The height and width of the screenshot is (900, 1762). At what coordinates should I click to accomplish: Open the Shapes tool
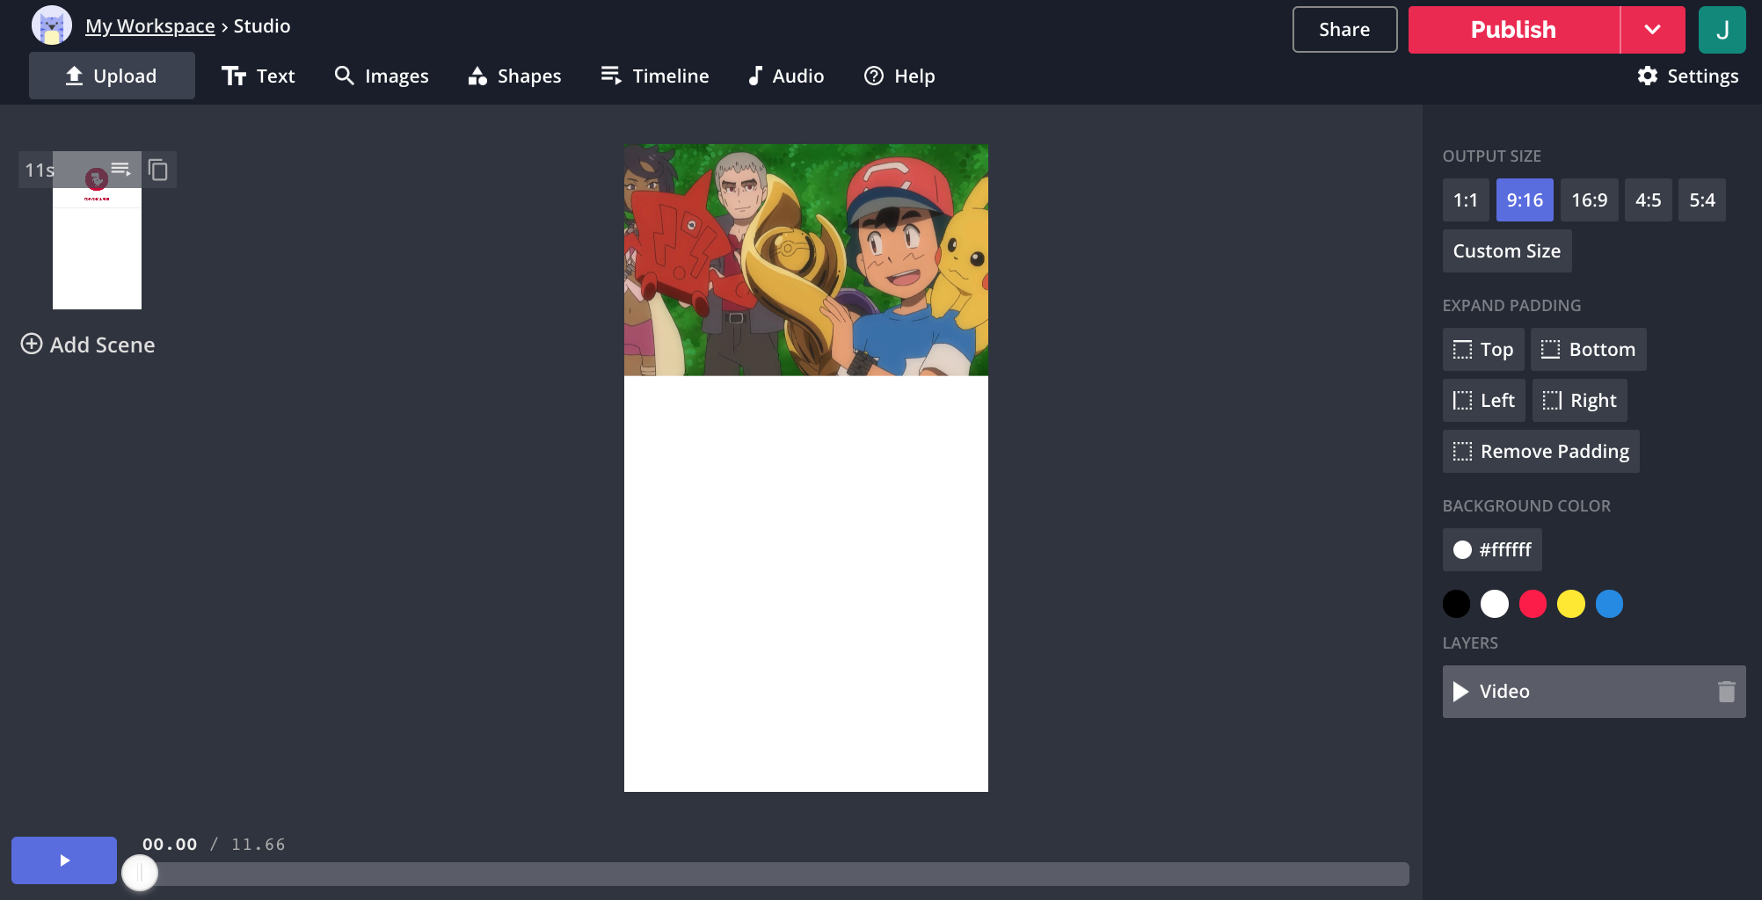point(514,76)
